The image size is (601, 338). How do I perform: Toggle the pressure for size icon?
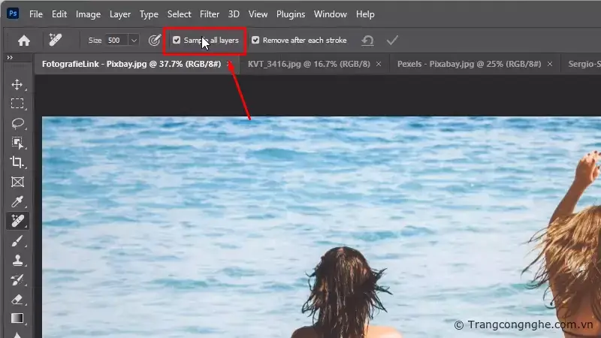(x=155, y=41)
